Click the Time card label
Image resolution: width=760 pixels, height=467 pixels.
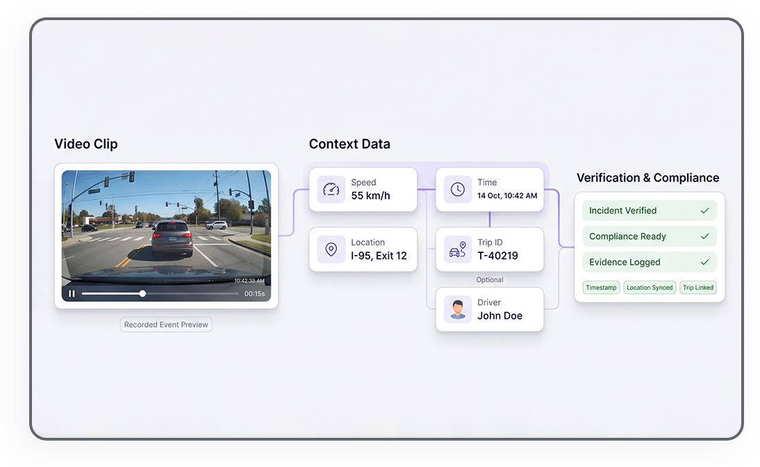pos(487,182)
